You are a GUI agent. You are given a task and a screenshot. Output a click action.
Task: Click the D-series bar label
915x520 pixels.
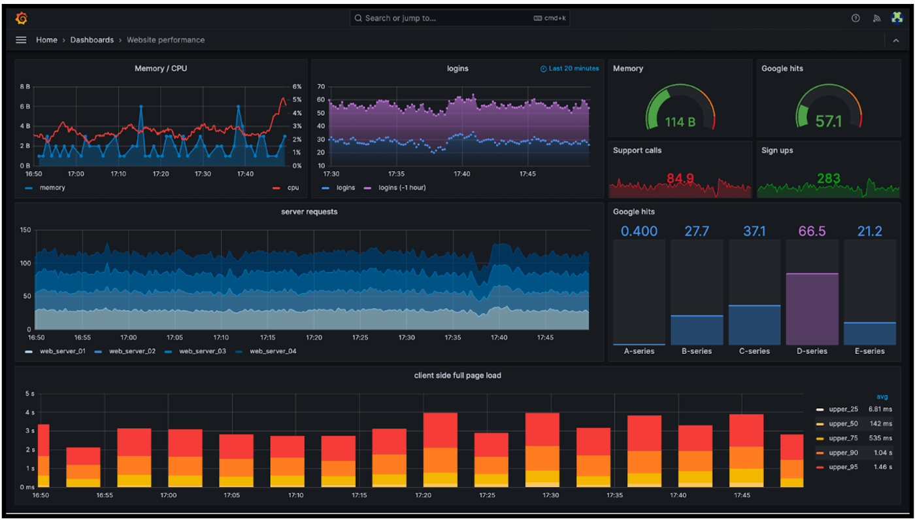coord(812,351)
